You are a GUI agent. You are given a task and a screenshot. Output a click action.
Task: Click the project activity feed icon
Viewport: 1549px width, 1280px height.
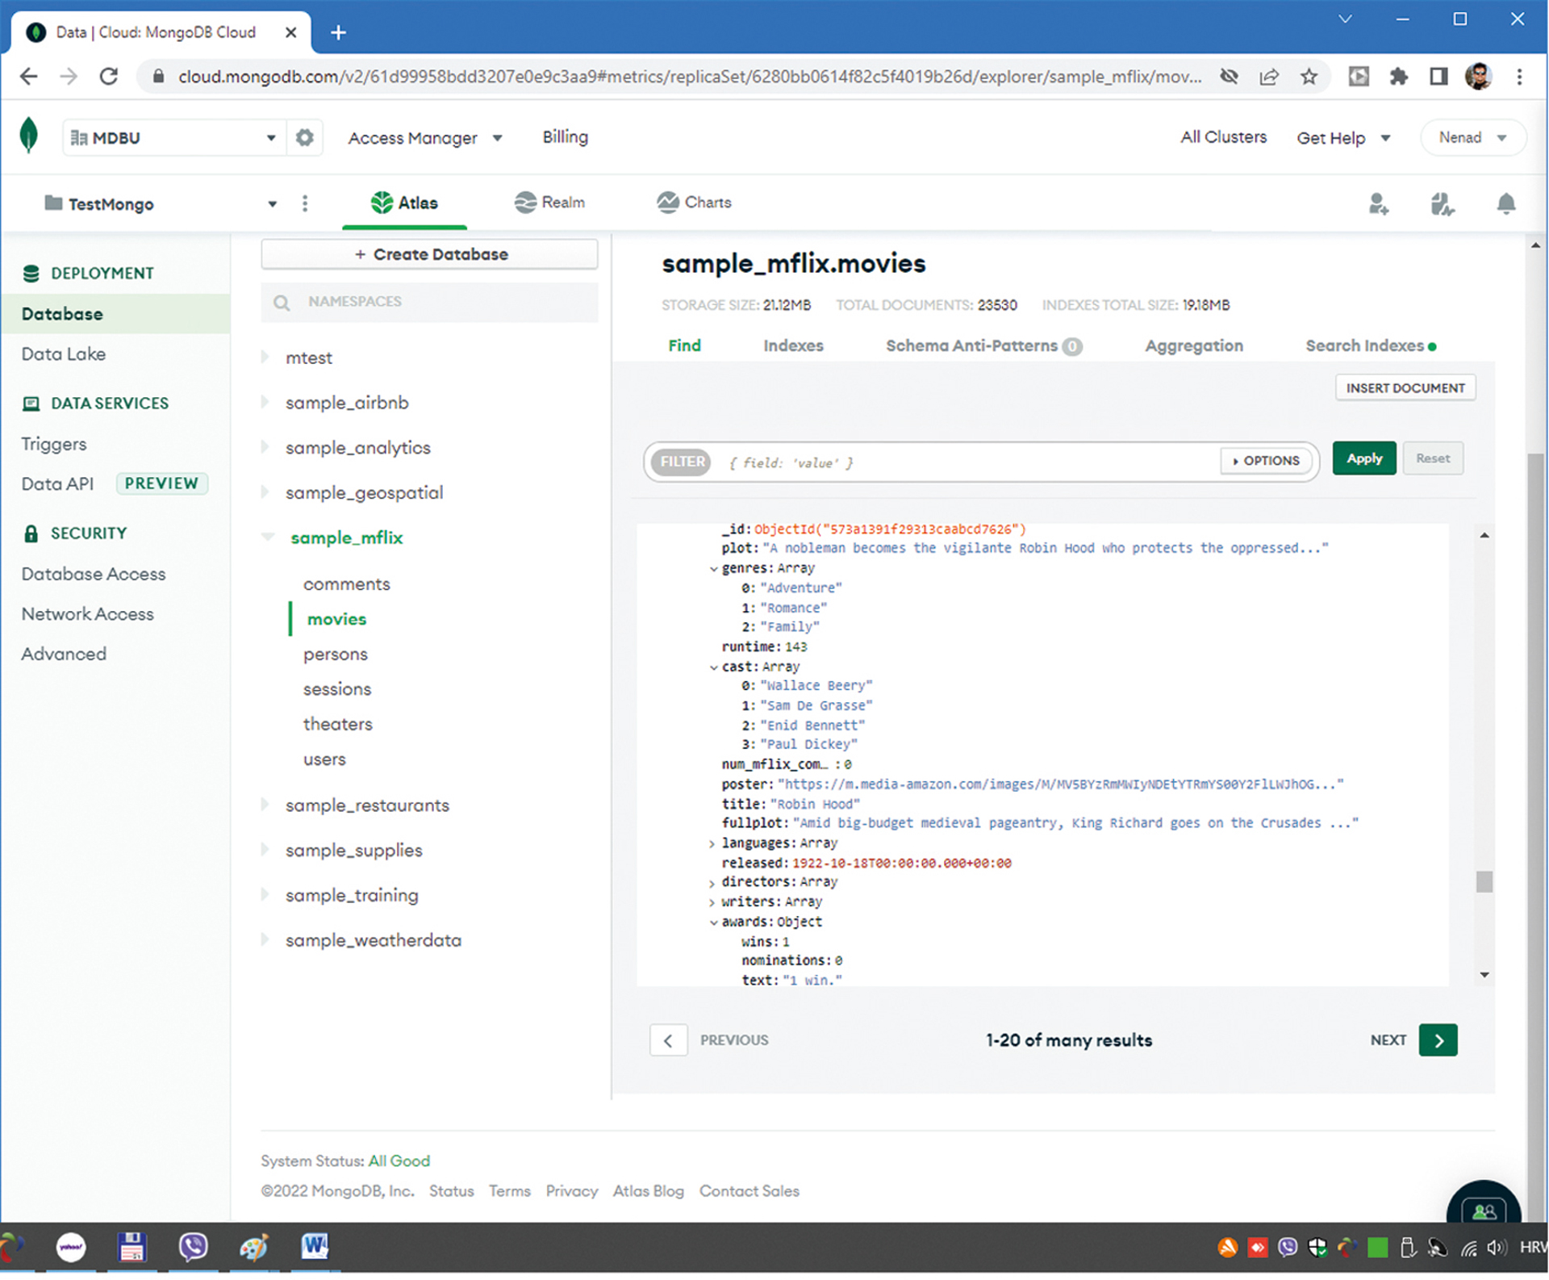pyautogui.click(x=1442, y=203)
